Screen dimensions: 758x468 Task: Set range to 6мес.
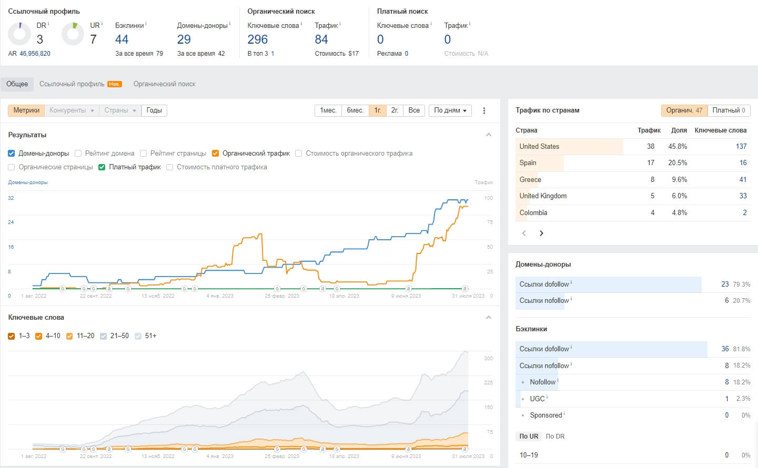(355, 110)
